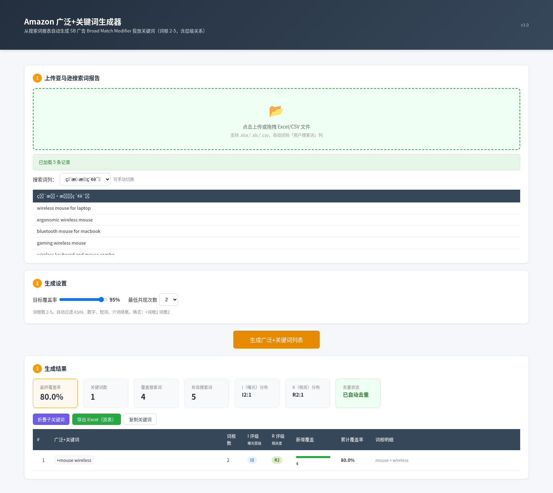Image resolution: width=553 pixels, height=493 pixels.
Task: Click the upload drop zone text '点击上传或拖拽 Excel/CSV 文件'
Action: click(x=276, y=127)
